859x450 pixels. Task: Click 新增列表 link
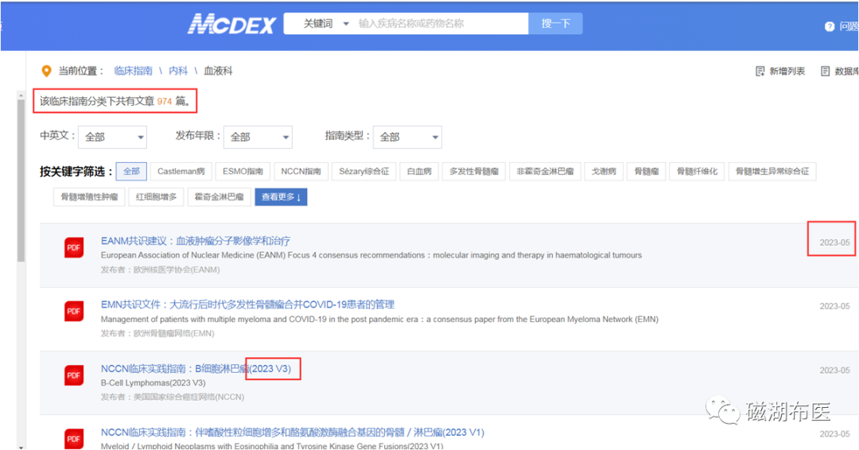tap(787, 72)
